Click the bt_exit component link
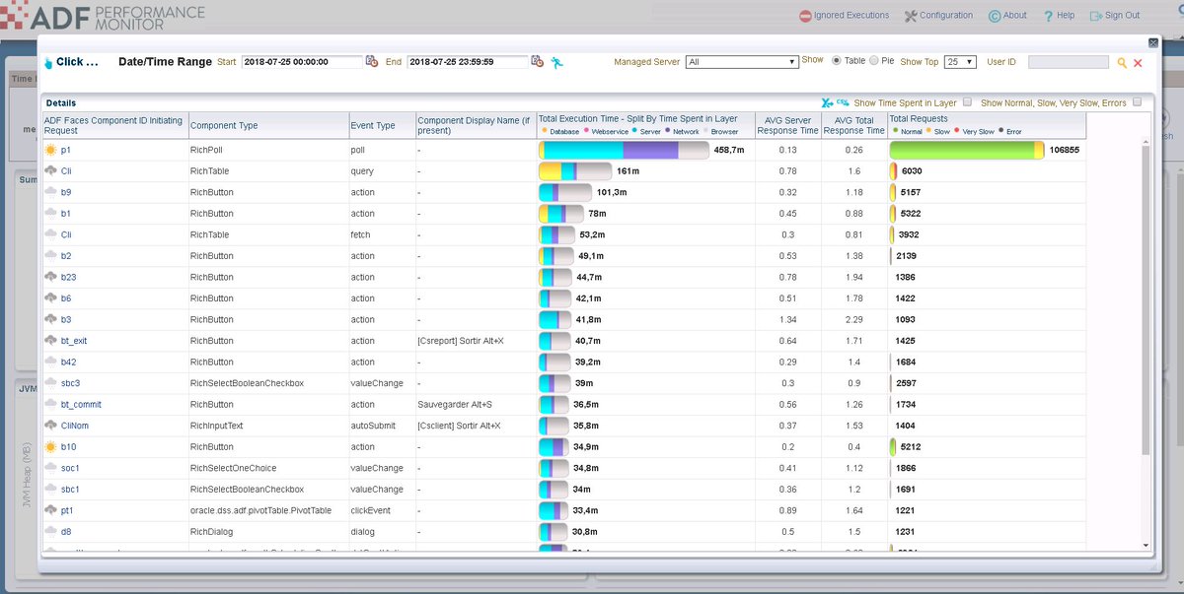1184x594 pixels. [x=74, y=340]
